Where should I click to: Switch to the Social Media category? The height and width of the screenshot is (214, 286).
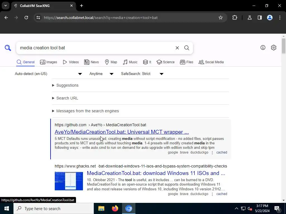pos(211,62)
